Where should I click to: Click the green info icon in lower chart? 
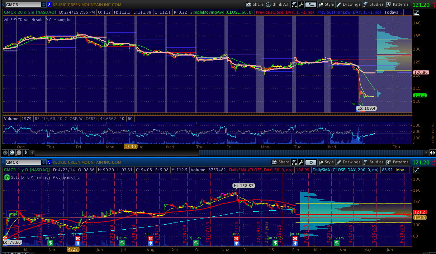[x=6, y=177]
